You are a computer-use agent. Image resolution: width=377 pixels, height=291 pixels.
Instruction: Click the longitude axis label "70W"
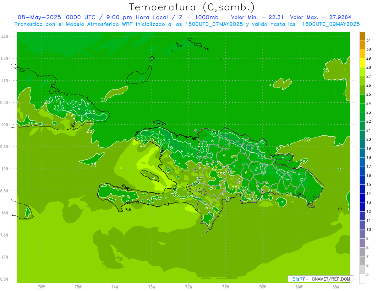point(262,287)
